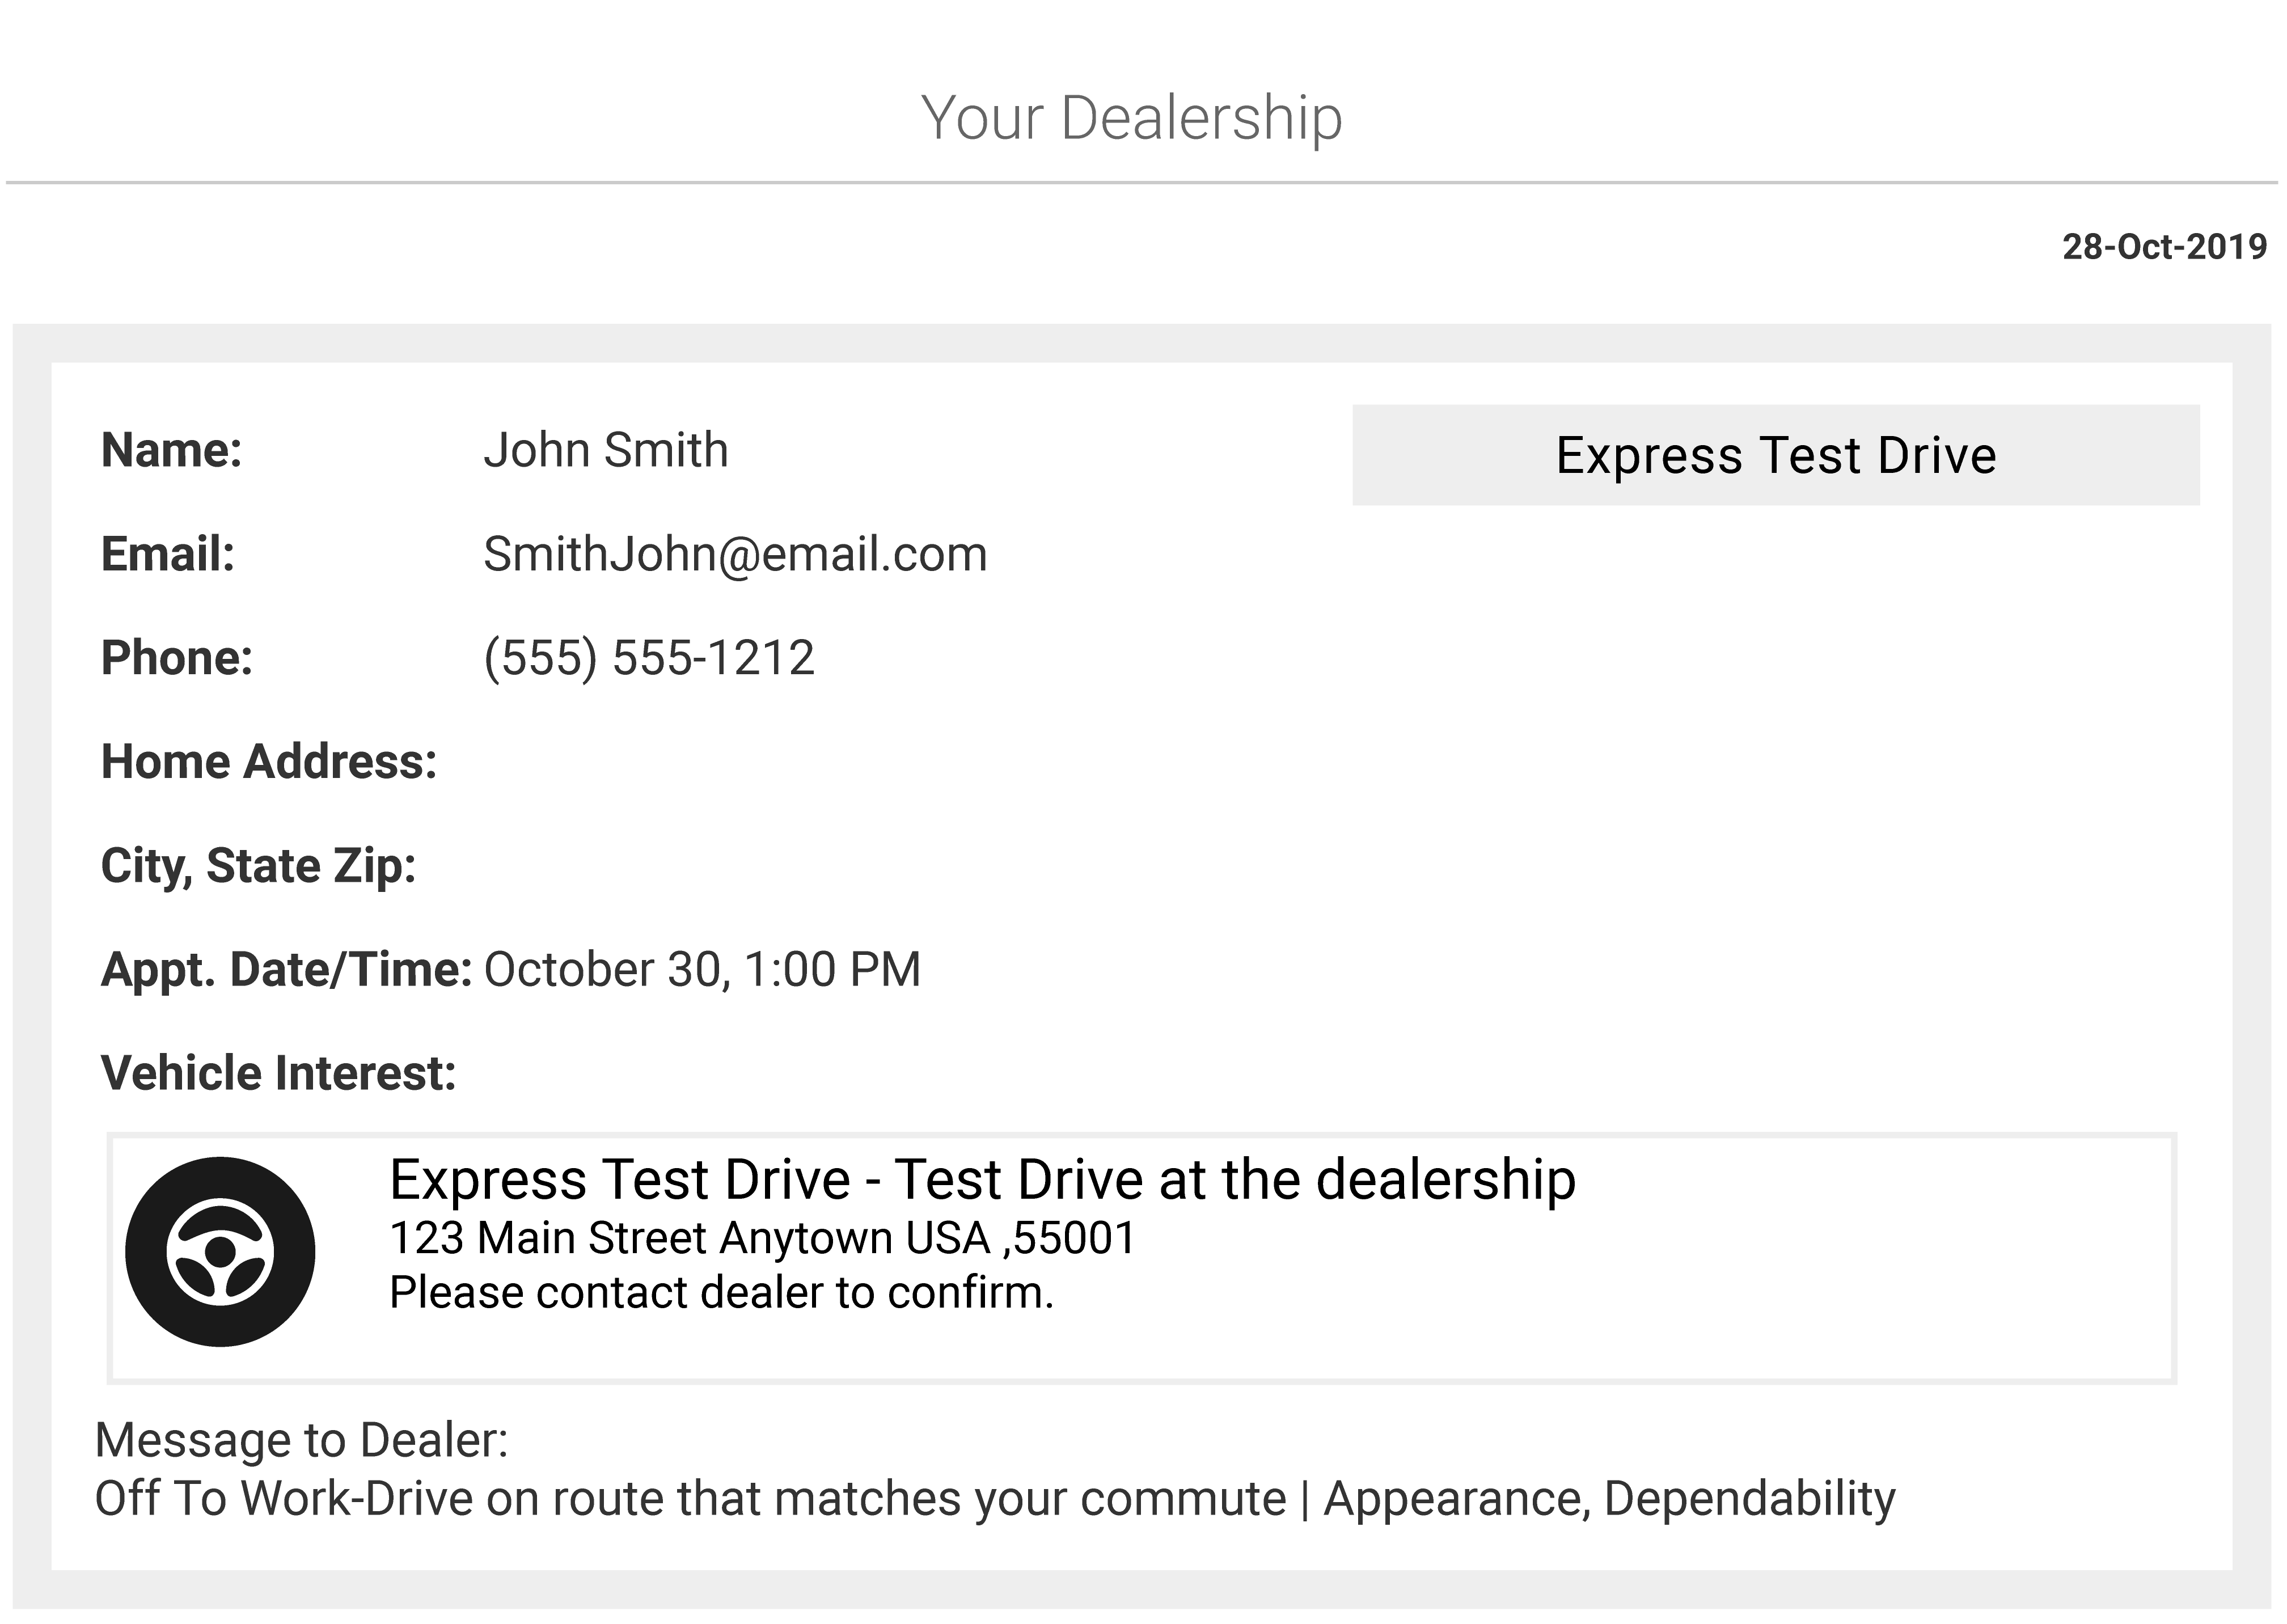Open the SmithJohn@email.com email address
Image resolution: width=2287 pixels, height=1624 pixels.
pyautogui.click(x=735, y=554)
